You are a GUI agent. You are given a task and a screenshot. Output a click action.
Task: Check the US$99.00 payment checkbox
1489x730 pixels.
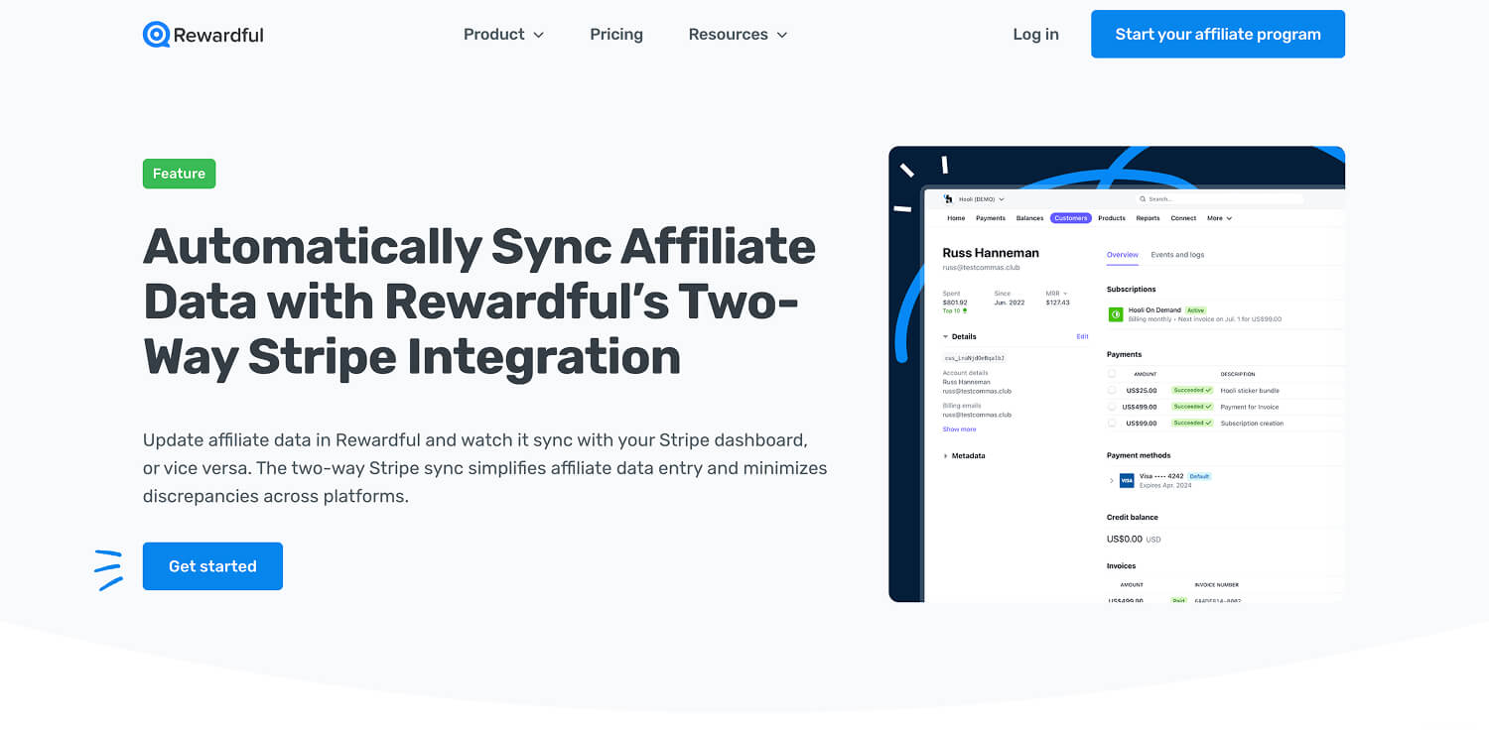point(1112,424)
